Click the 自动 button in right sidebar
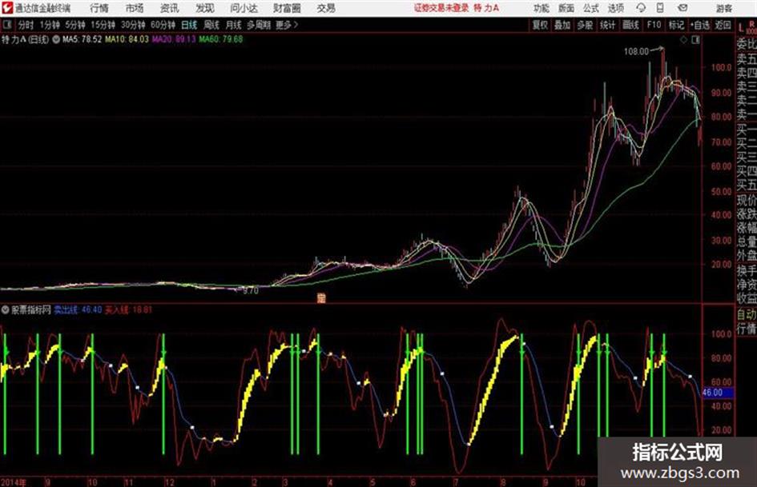Viewport: 757px width, 487px height. tap(747, 315)
